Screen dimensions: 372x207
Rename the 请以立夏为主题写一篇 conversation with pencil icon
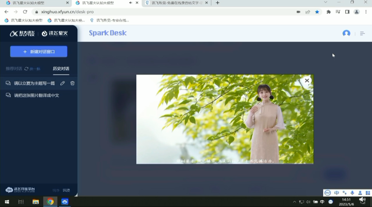[x=62, y=83]
